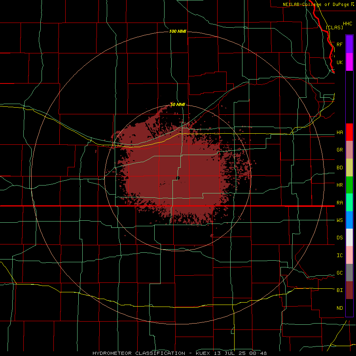Click the 'UK' legend label

tap(340, 62)
